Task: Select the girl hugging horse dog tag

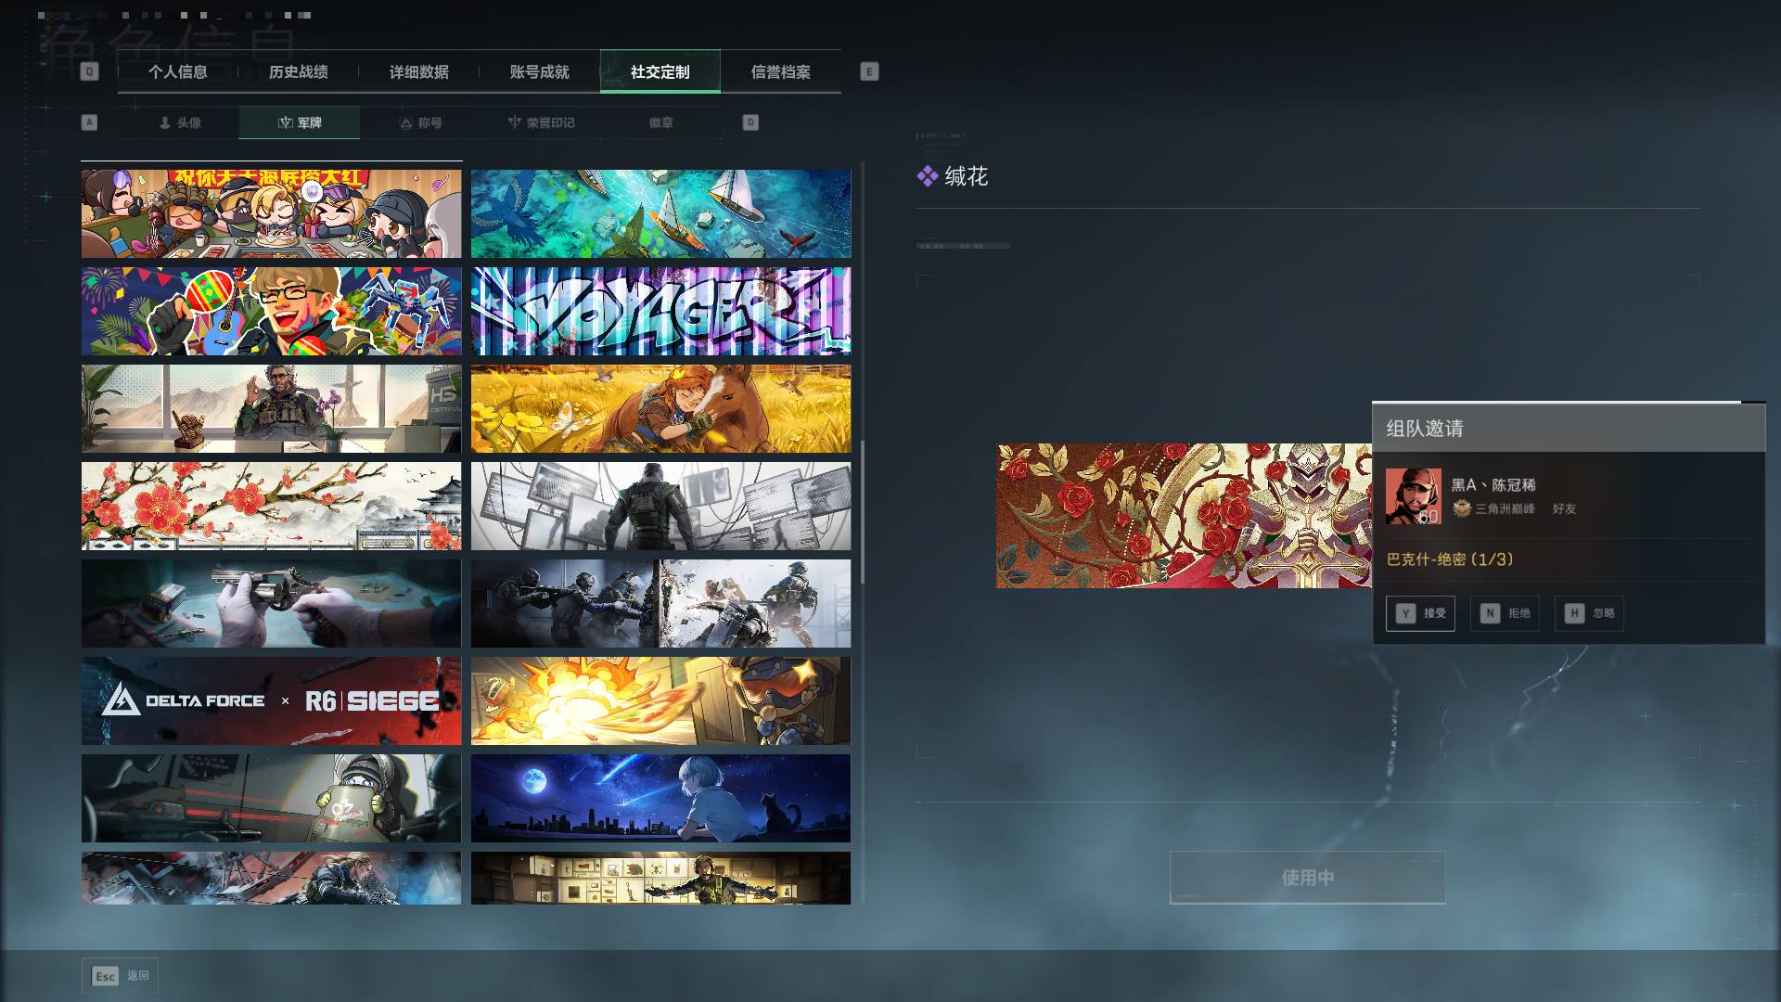Action: [660, 408]
